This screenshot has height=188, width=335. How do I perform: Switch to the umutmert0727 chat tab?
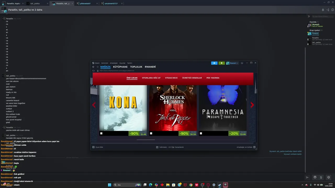(x=111, y=3)
